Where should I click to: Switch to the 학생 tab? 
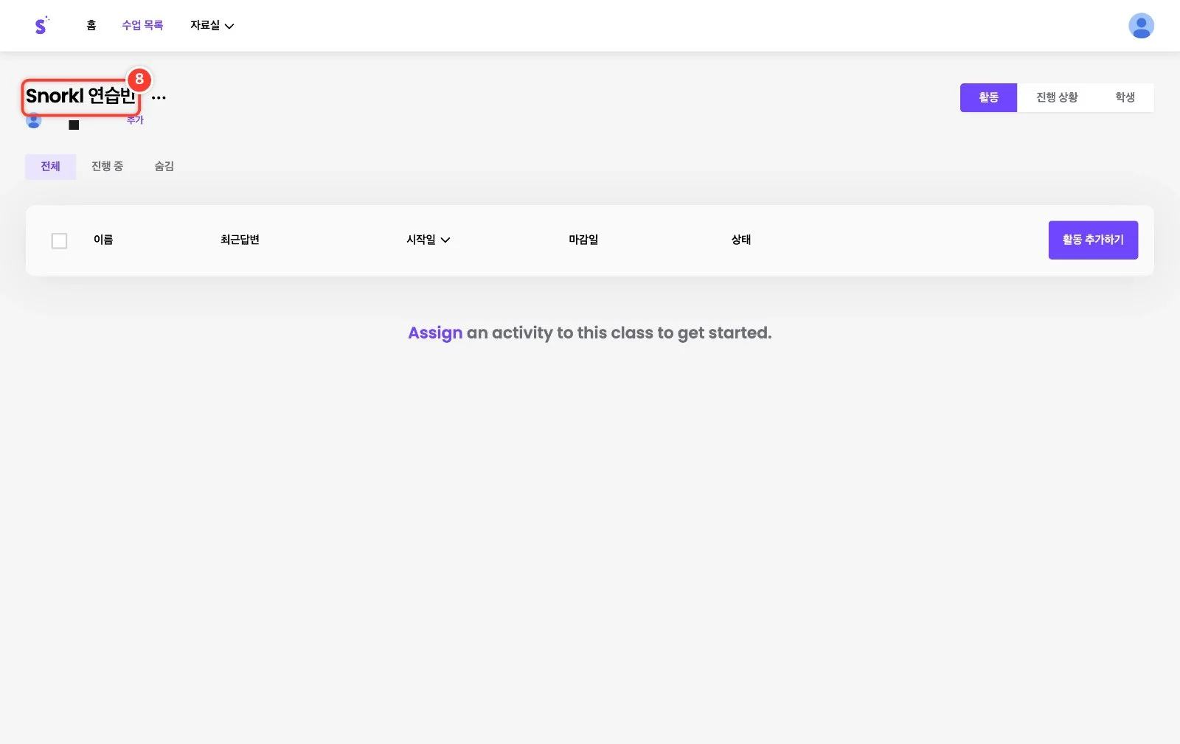pyautogui.click(x=1125, y=97)
